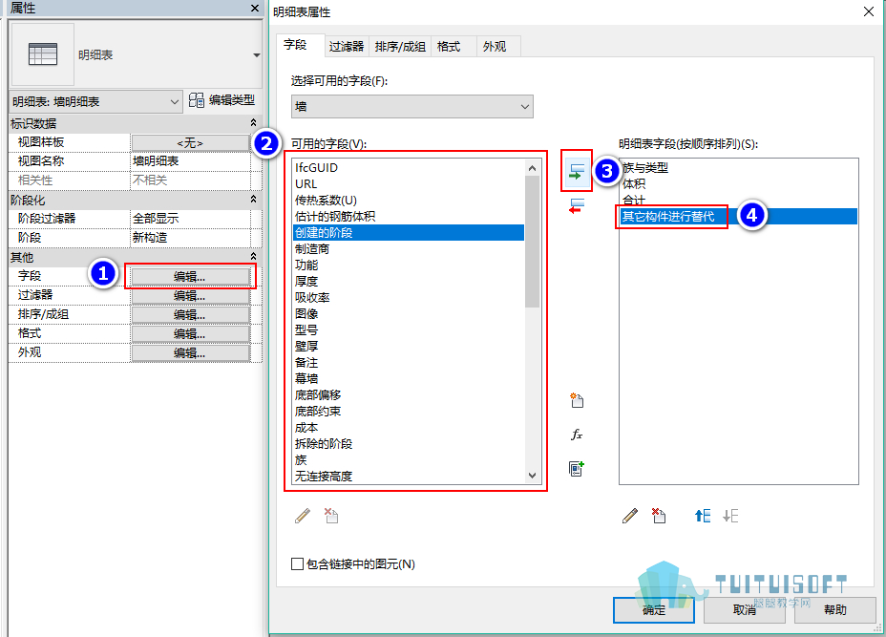Switch to the 过滤器 tab
The width and height of the screenshot is (886, 637).
pyautogui.click(x=347, y=47)
